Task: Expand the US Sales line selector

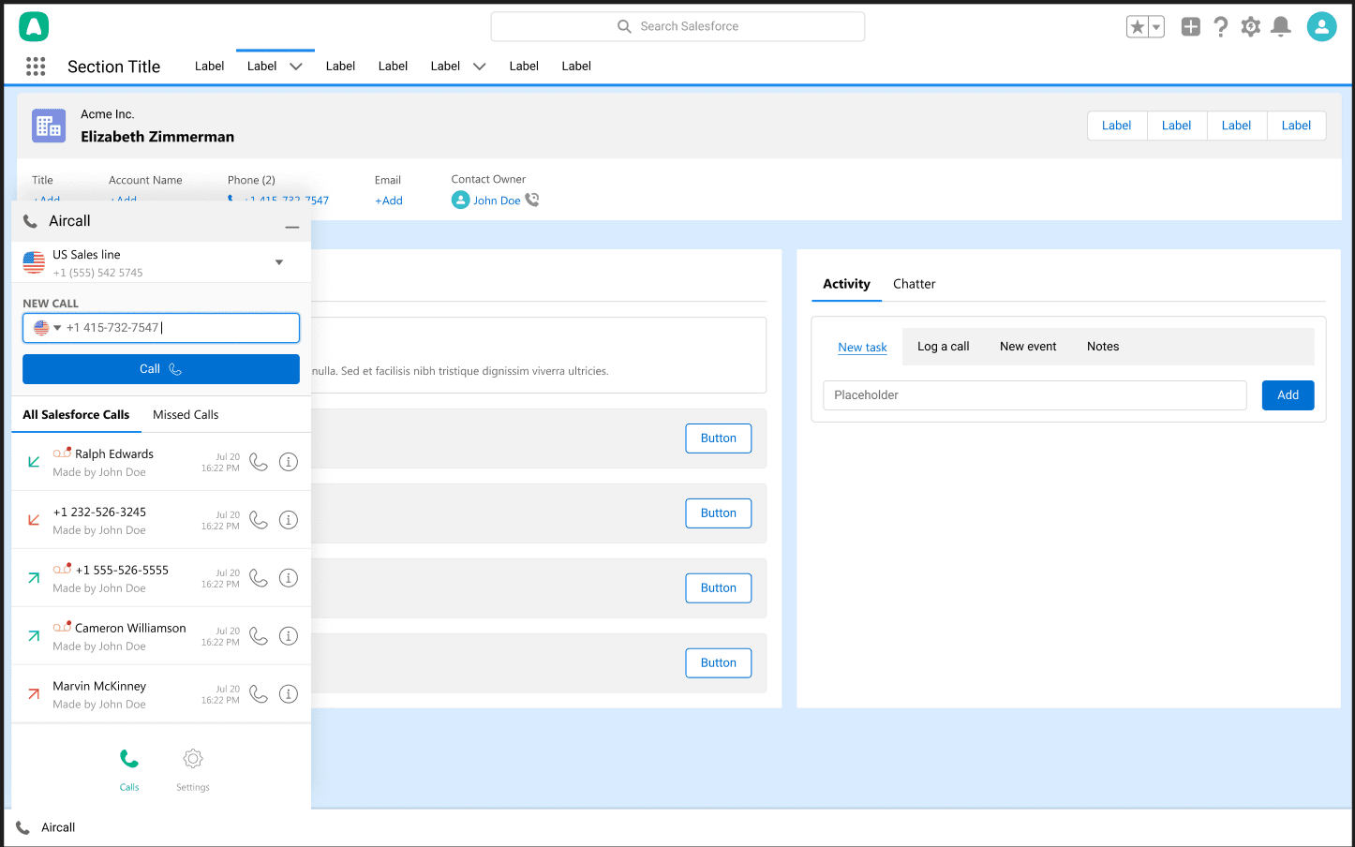Action: 279,262
